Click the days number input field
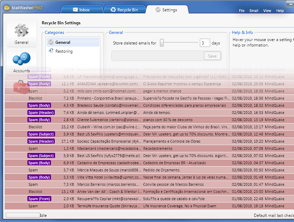The image size is (294, 222). (205, 43)
